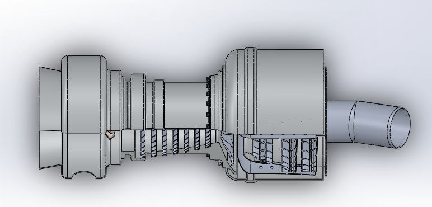Select the open end of the angled exhaust pipe
The height and width of the screenshot is (207, 432).
coord(399,128)
